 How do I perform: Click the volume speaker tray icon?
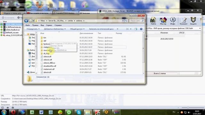(189, 112)
